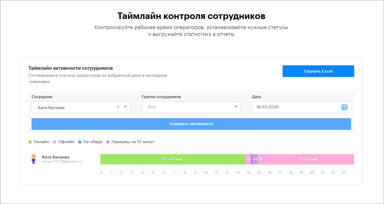Click the mmer.77+77@yandex.ru email text
Image resolution: width=384 pixels, height=204 pixels.
click(62, 162)
